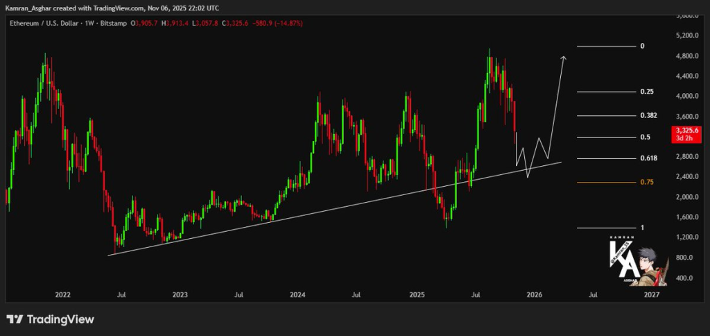Click the Ethereum / U.S. Dollar symbol title
The height and width of the screenshot is (336, 710).
(x=42, y=23)
